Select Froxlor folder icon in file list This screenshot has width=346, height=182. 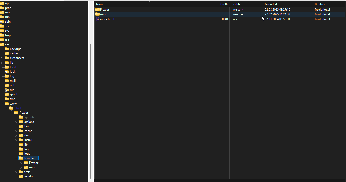click(x=98, y=9)
